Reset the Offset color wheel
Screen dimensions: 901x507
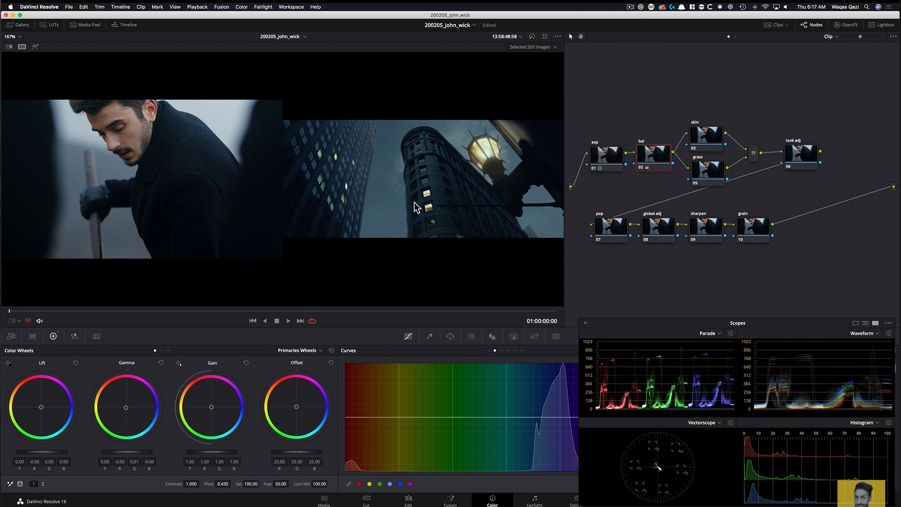tap(331, 363)
